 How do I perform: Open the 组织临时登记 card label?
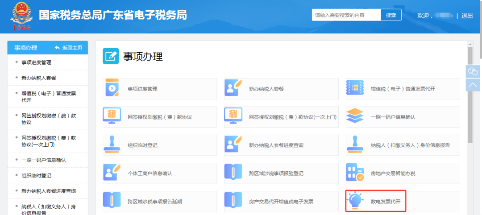tap(143, 145)
